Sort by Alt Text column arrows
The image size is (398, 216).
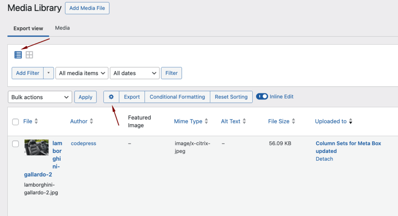244,121
